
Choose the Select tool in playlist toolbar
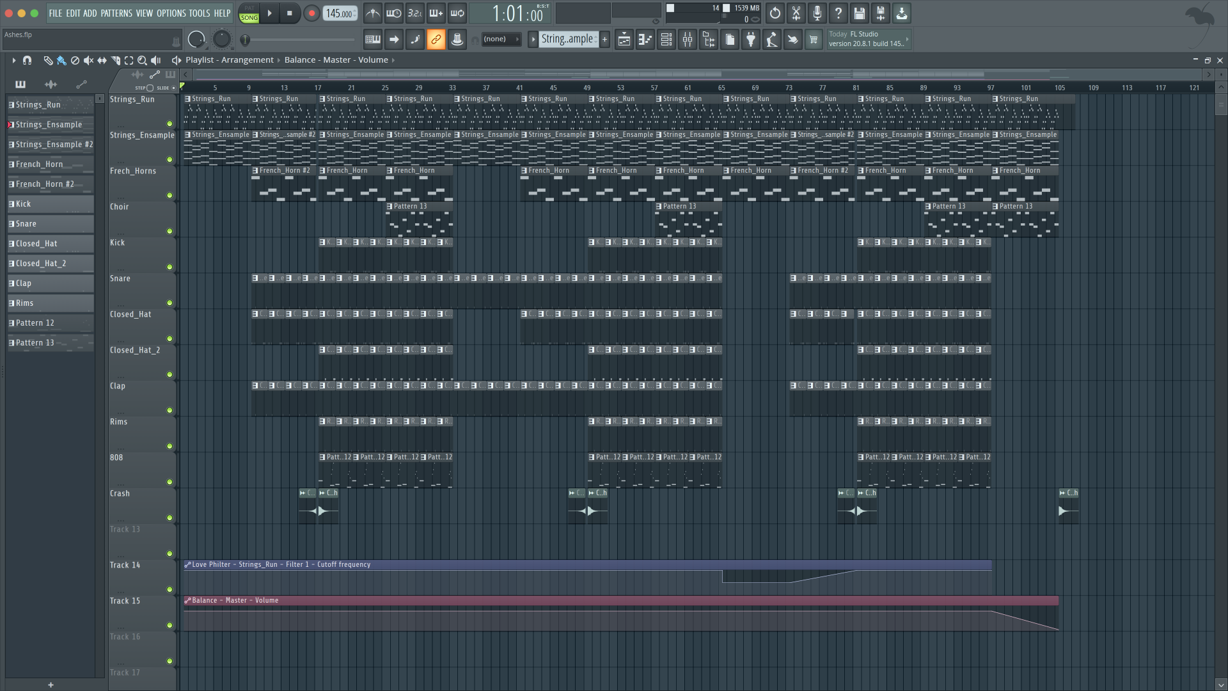click(x=129, y=60)
